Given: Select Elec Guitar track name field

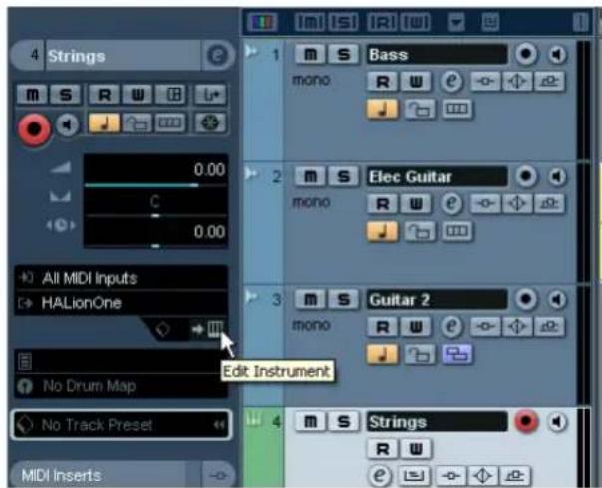Looking at the screenshot, I should 437,176.
